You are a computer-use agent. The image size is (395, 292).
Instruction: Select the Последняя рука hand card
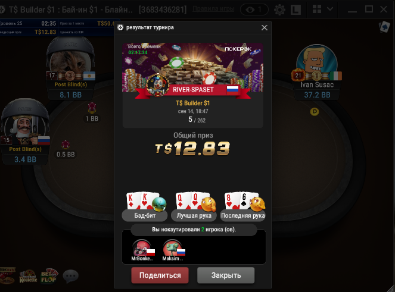[x=243, y=206]
